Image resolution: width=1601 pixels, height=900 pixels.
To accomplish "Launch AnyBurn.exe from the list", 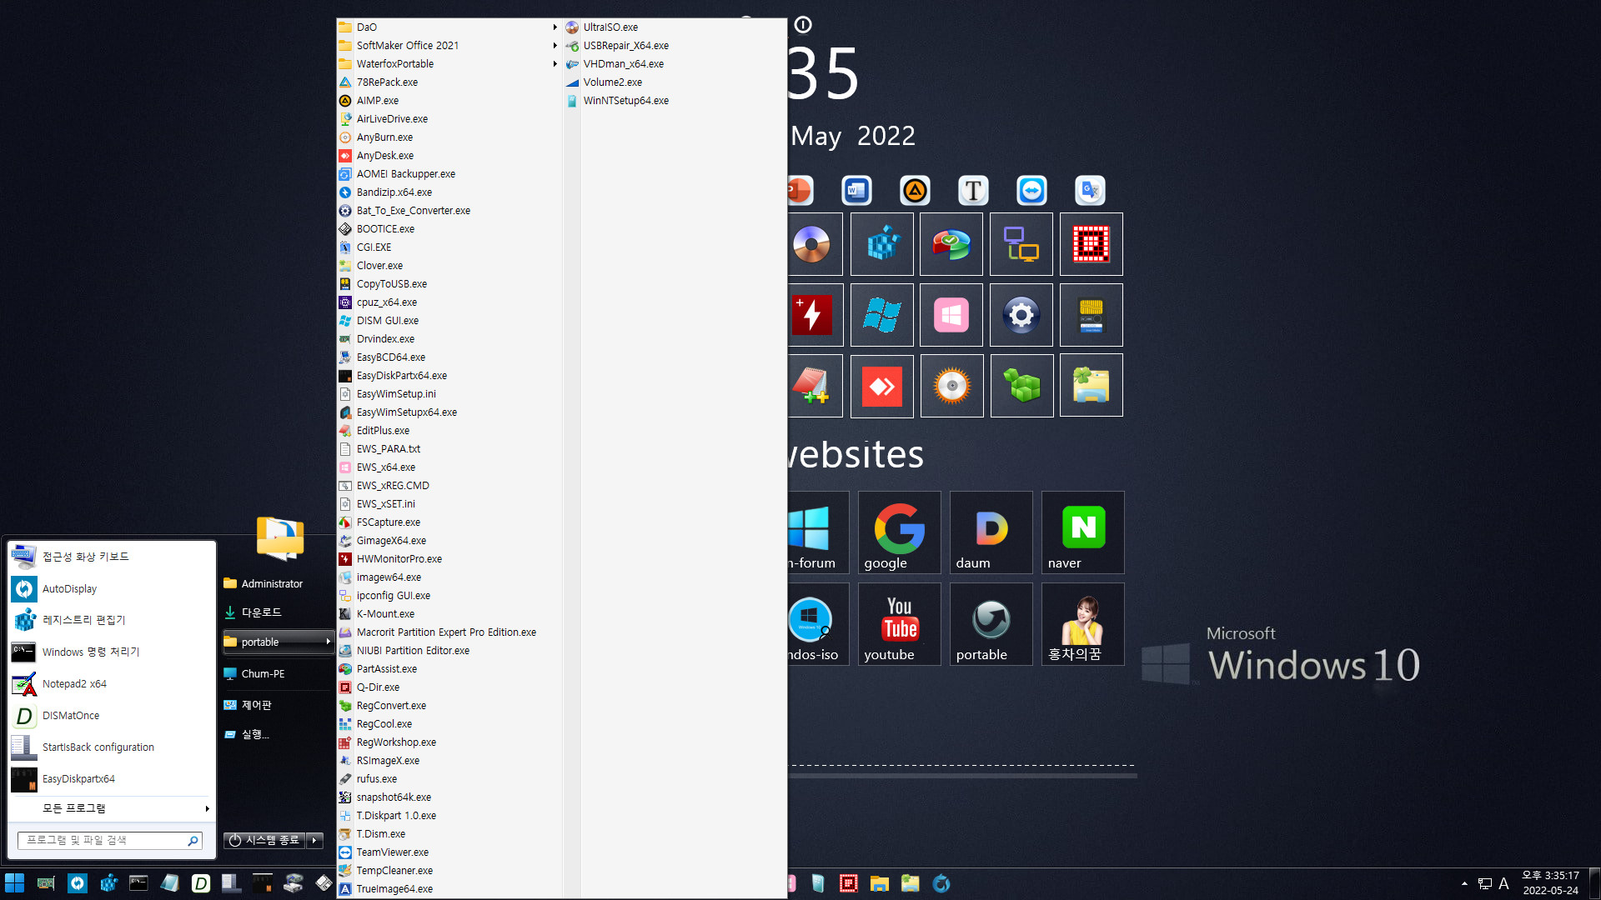I will pos(449,137).
